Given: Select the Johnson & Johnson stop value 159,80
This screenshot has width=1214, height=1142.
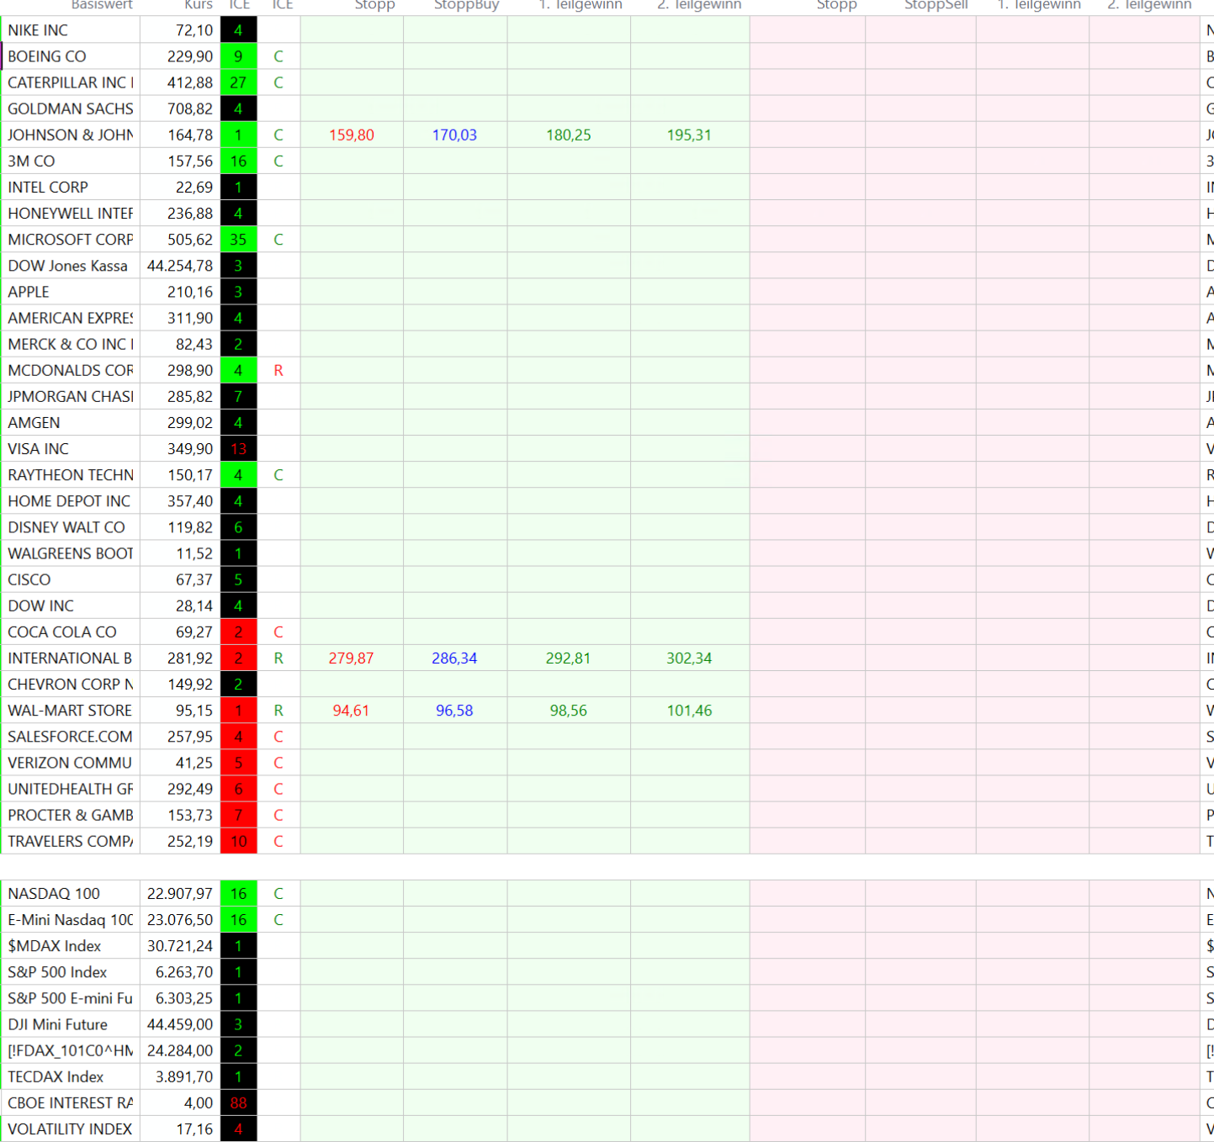Looking at the screenshot, I should [x=352, y=135].
